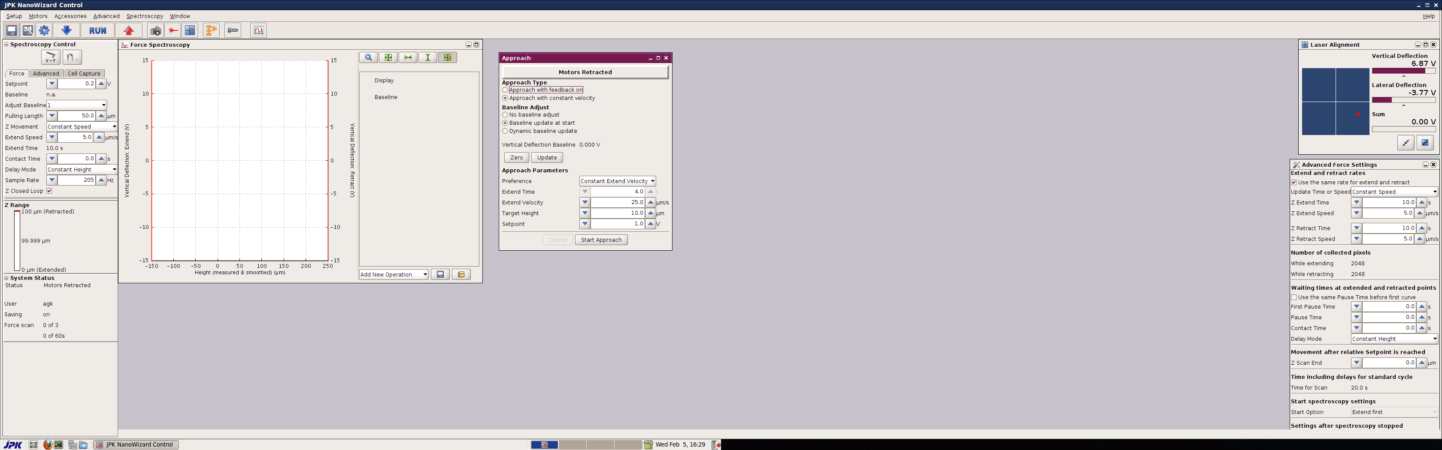Select Approach with feedback on

coord(505,90)
